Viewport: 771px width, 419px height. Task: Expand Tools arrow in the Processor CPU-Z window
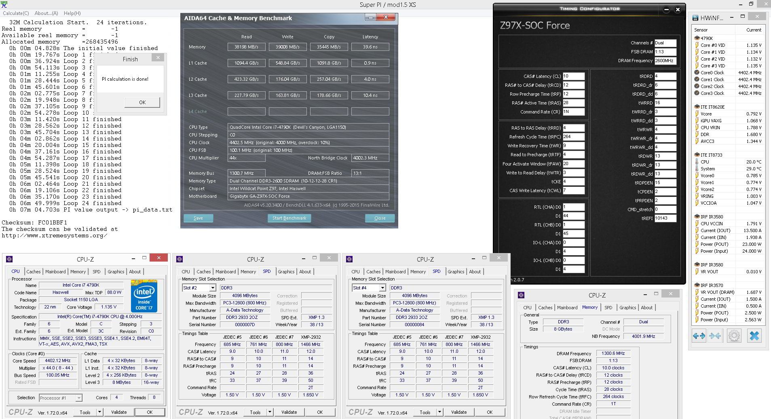click(x=99, y=412)
